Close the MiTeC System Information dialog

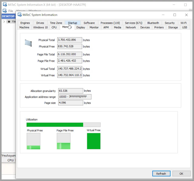tap(186, 15)
